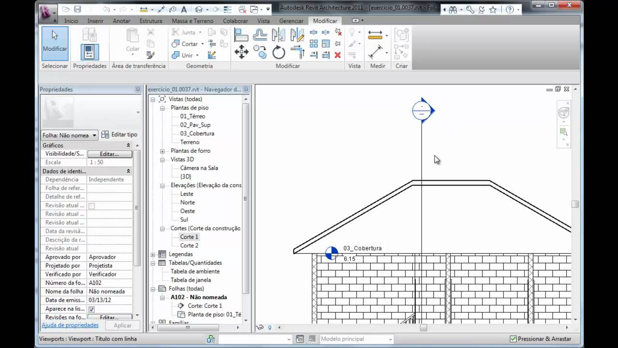Select the Rotate tool
618x348 pixels.
tap(279, 52)
